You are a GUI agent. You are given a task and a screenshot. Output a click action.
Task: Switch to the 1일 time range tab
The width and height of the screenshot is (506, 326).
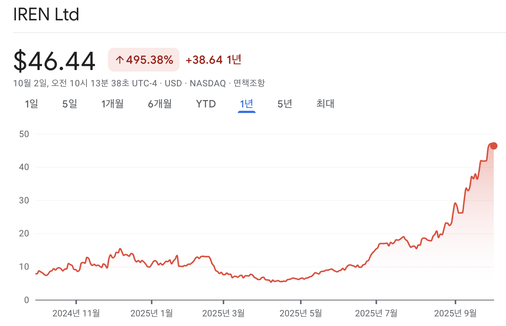32,104
